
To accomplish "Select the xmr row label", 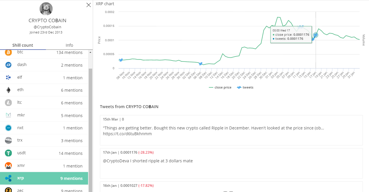I will point(21,165).
